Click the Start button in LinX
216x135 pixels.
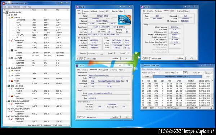pos(147,76)
